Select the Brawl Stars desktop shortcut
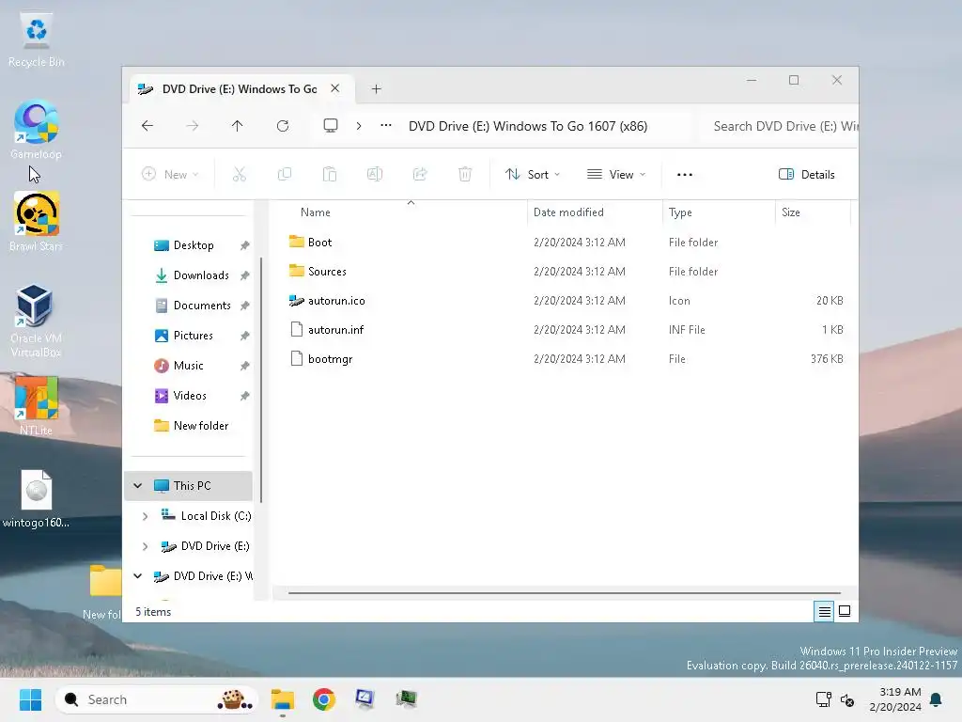 coord(37,221)
